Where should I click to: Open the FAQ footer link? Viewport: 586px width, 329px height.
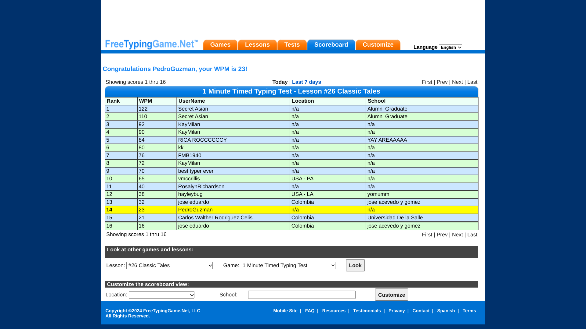click(309, 311)
